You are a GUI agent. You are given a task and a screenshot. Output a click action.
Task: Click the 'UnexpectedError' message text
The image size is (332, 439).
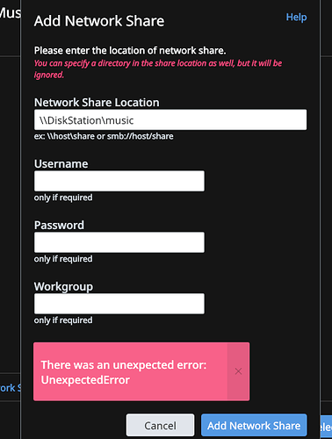click(x=85, y=380)
